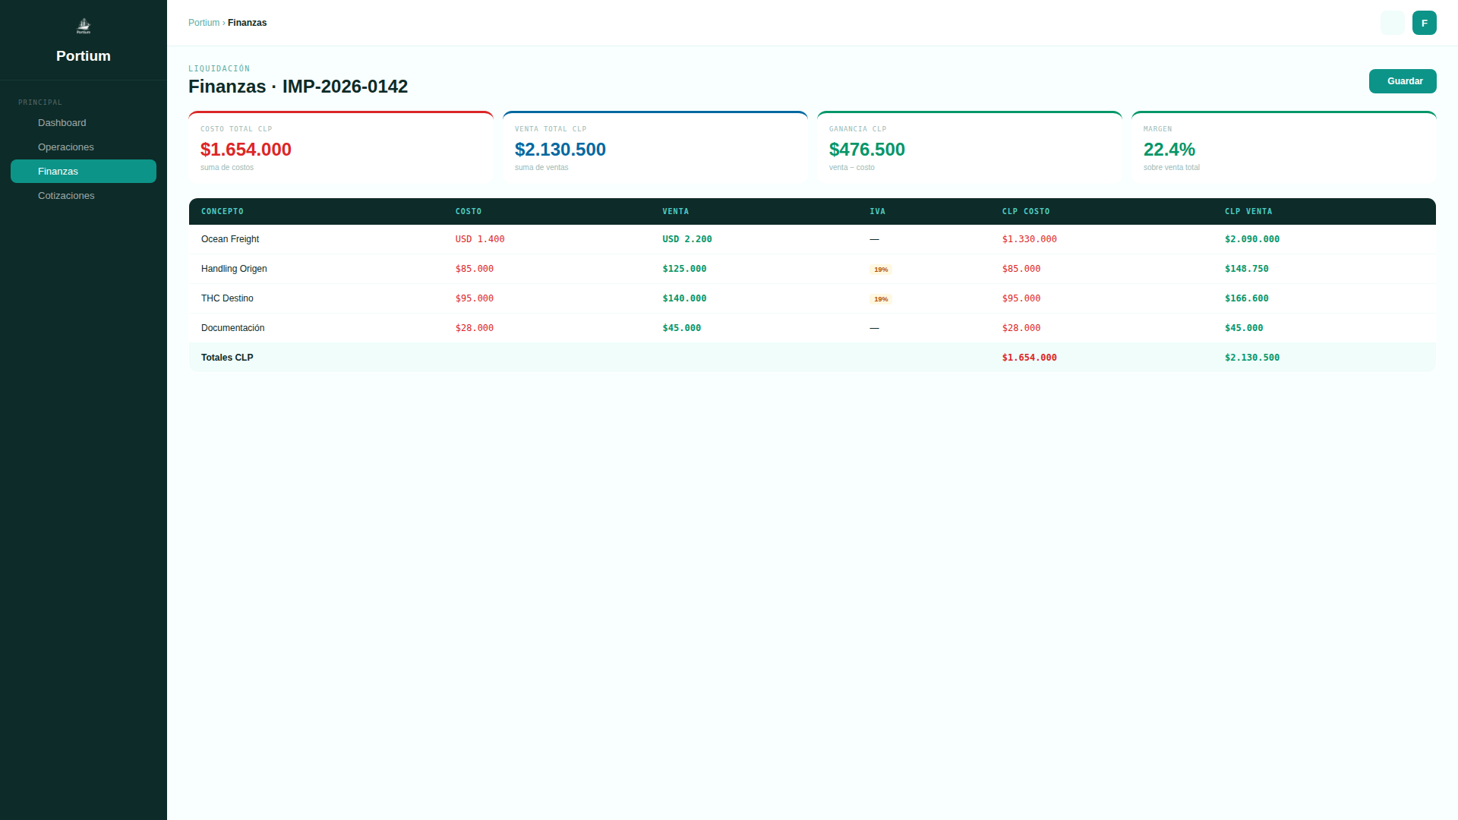The height and width of the screenshot is (820, 1458).
Task: Click the Ocean Freight IVA dash cell
Action: coord(875,239)
